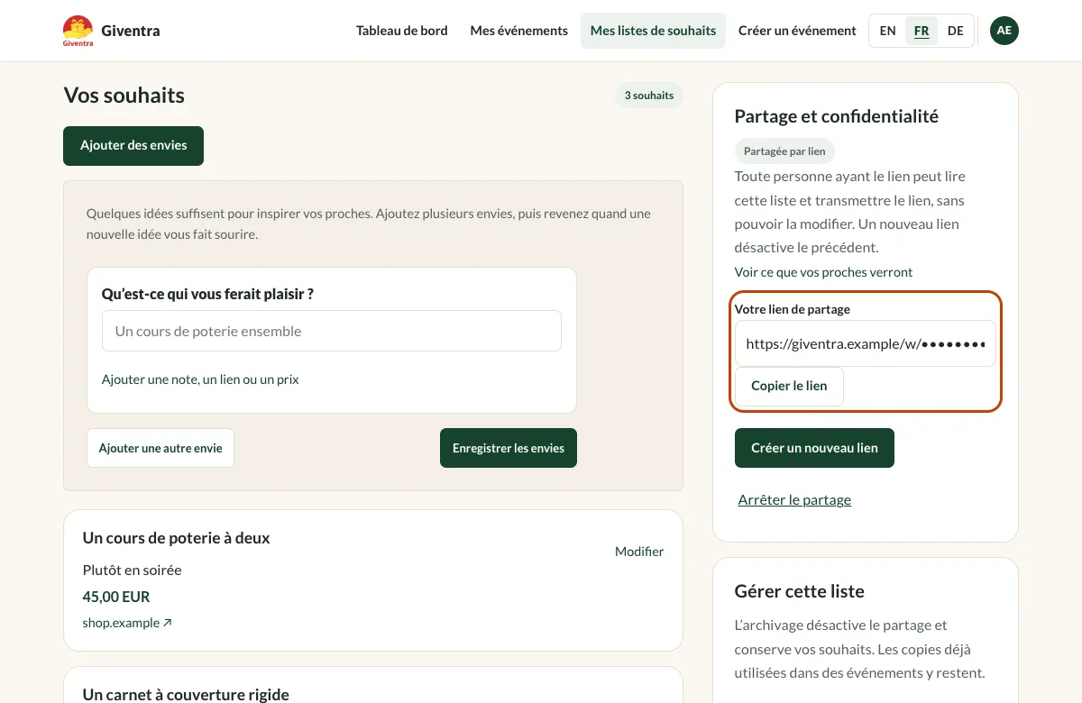Navigate to Créer un événement
The width and height of the screenshot is (1082, 703).
[x=797, y=31]
